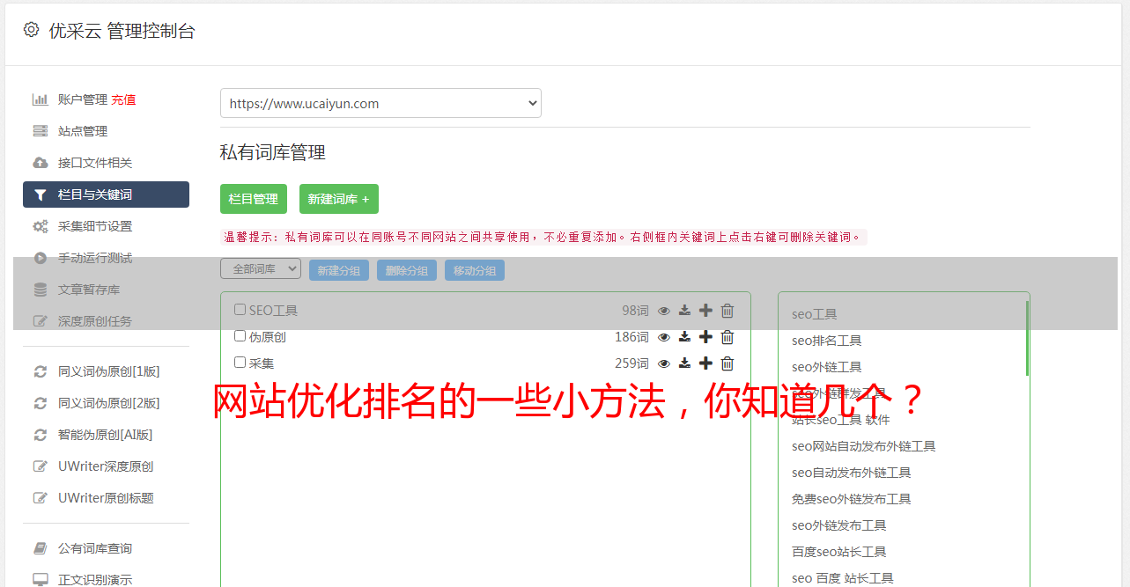Click the edit icon beside UWriter深度原创
Image resolution: width=1130 pixels, height=587 pixels.
click(x=41, y=466)
